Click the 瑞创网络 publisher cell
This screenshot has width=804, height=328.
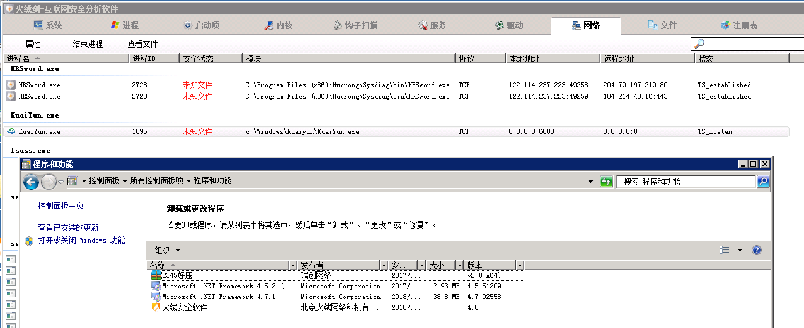[x=316, y=275]
